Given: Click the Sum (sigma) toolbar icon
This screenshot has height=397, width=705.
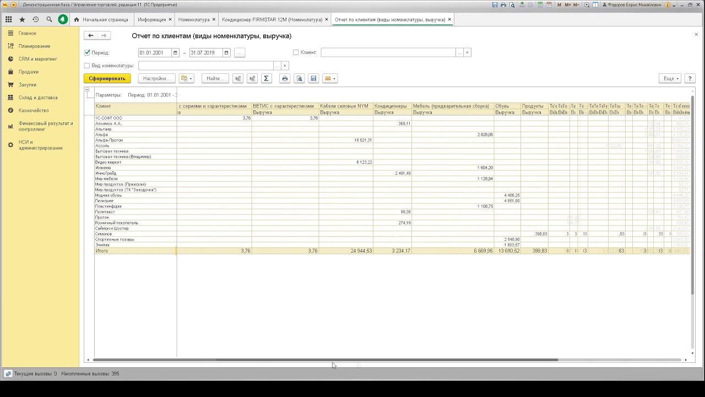Looking at the screenshot, I should click(267, 78).
